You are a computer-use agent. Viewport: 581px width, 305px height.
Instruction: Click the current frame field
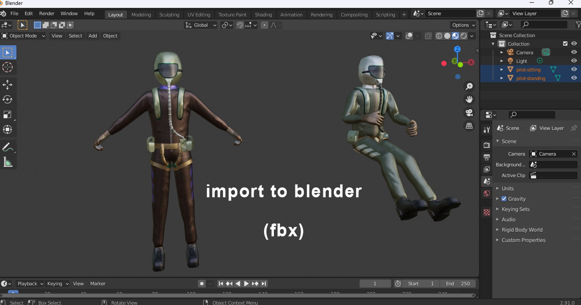coord(375,283)
